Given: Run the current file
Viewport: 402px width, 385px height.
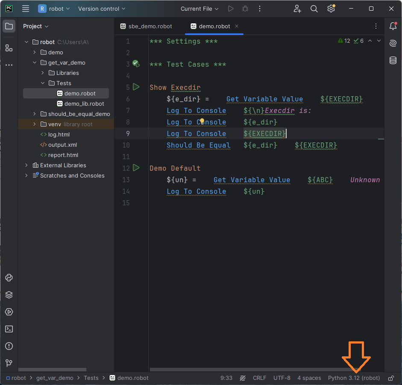Looking at the screenshot, I should click(231, 9).
